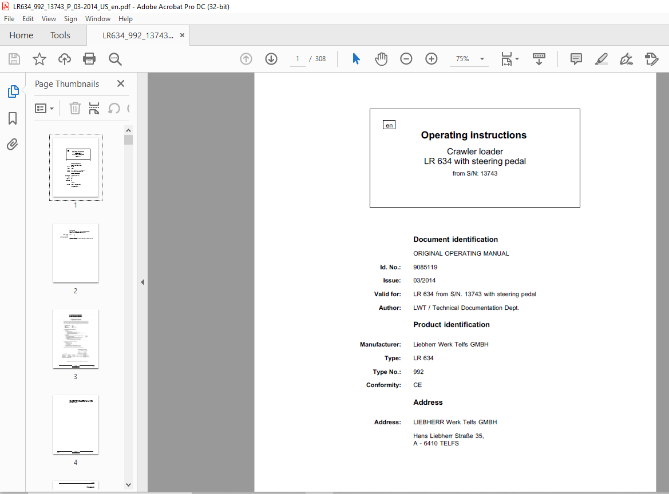The width and height of the screenshot is (669, 494).
Task: Switch to the Home tab
Action: (x=21, y=35)
